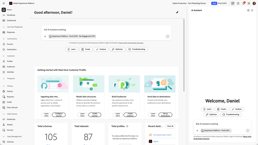Image resolution: width=258 pixels, height=145 pixels.
Task: Click the Analyze chip under main prompt
Action: [x=101, y=49]
